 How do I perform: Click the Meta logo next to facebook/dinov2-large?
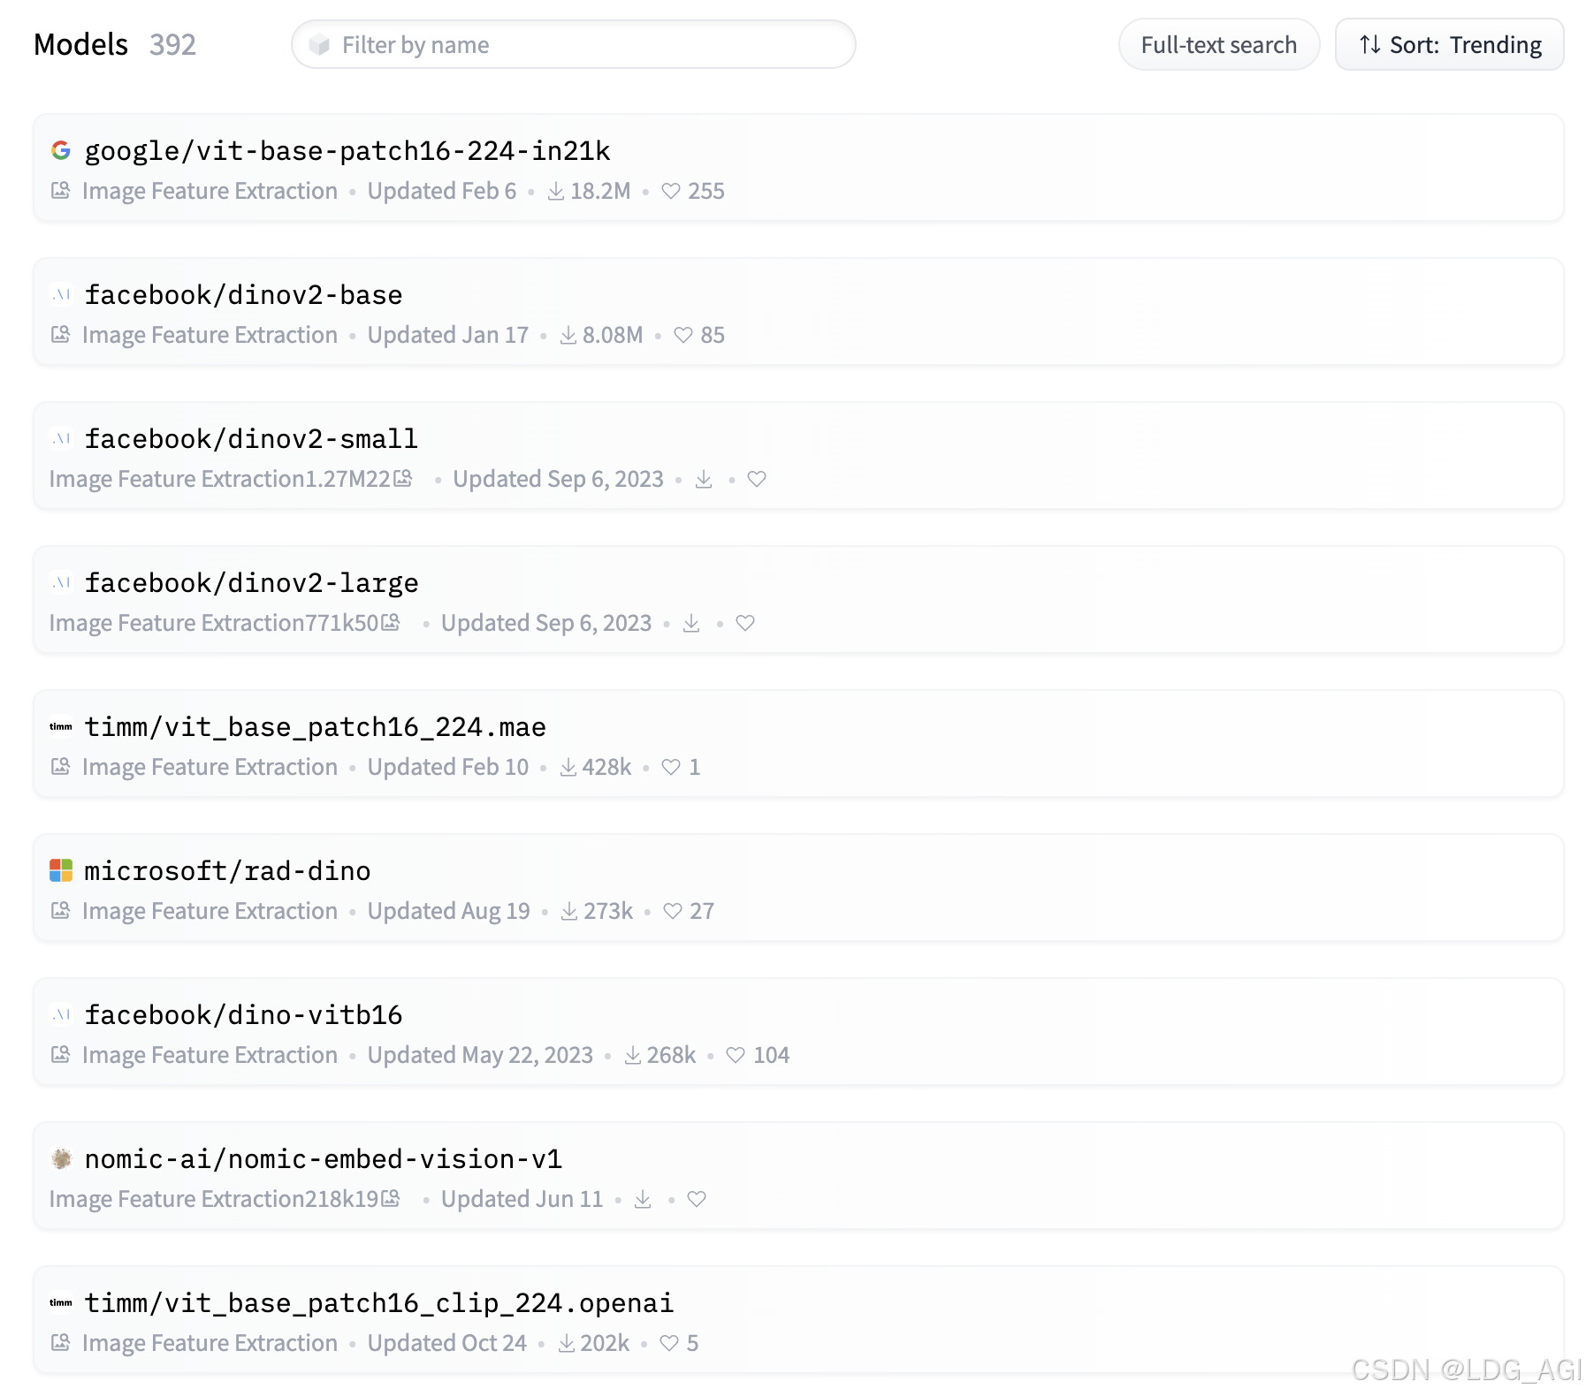click(x=61, y=582)
